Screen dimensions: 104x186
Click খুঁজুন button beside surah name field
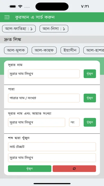(x=90, y=74)
